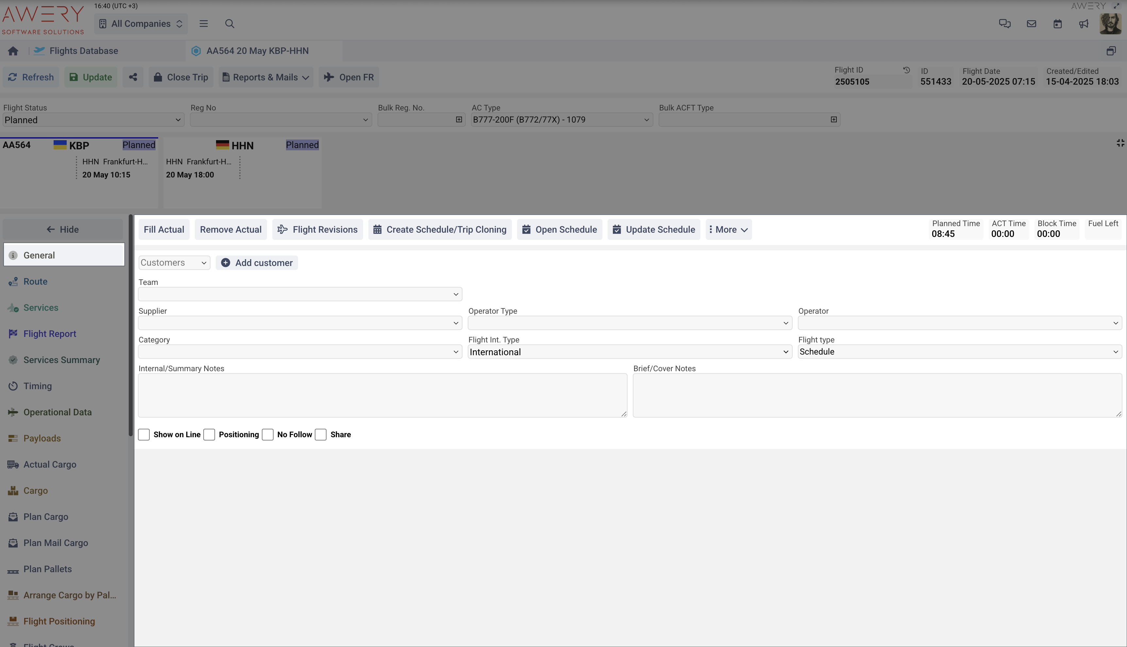Open the hamburger menu icon
Screen dimensions: 1127x647
[x=204, y=24]
